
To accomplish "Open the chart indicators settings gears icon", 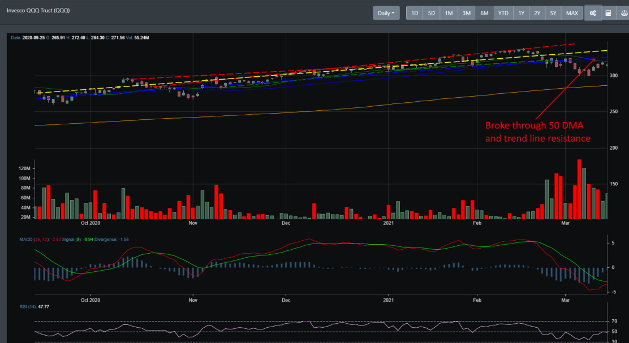I will (592, 13).
